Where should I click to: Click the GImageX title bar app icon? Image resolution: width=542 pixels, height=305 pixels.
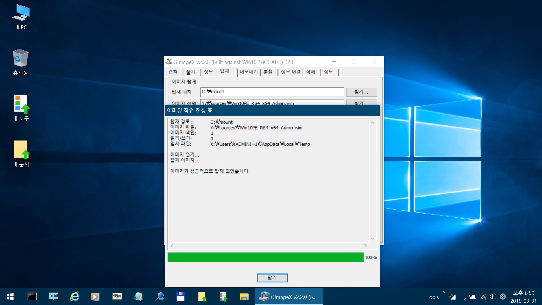click(169, 62)
